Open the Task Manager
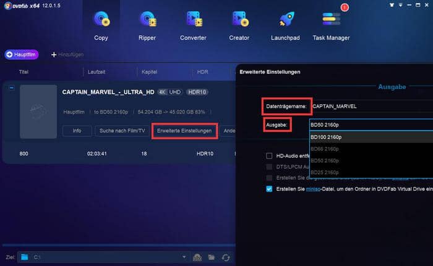The height and width of the screenshot is (266, 433). tap(331, 25)
